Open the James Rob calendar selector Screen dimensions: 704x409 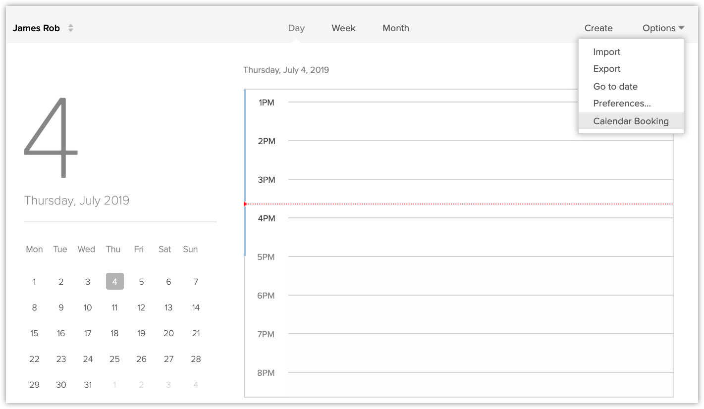(37, 28)
